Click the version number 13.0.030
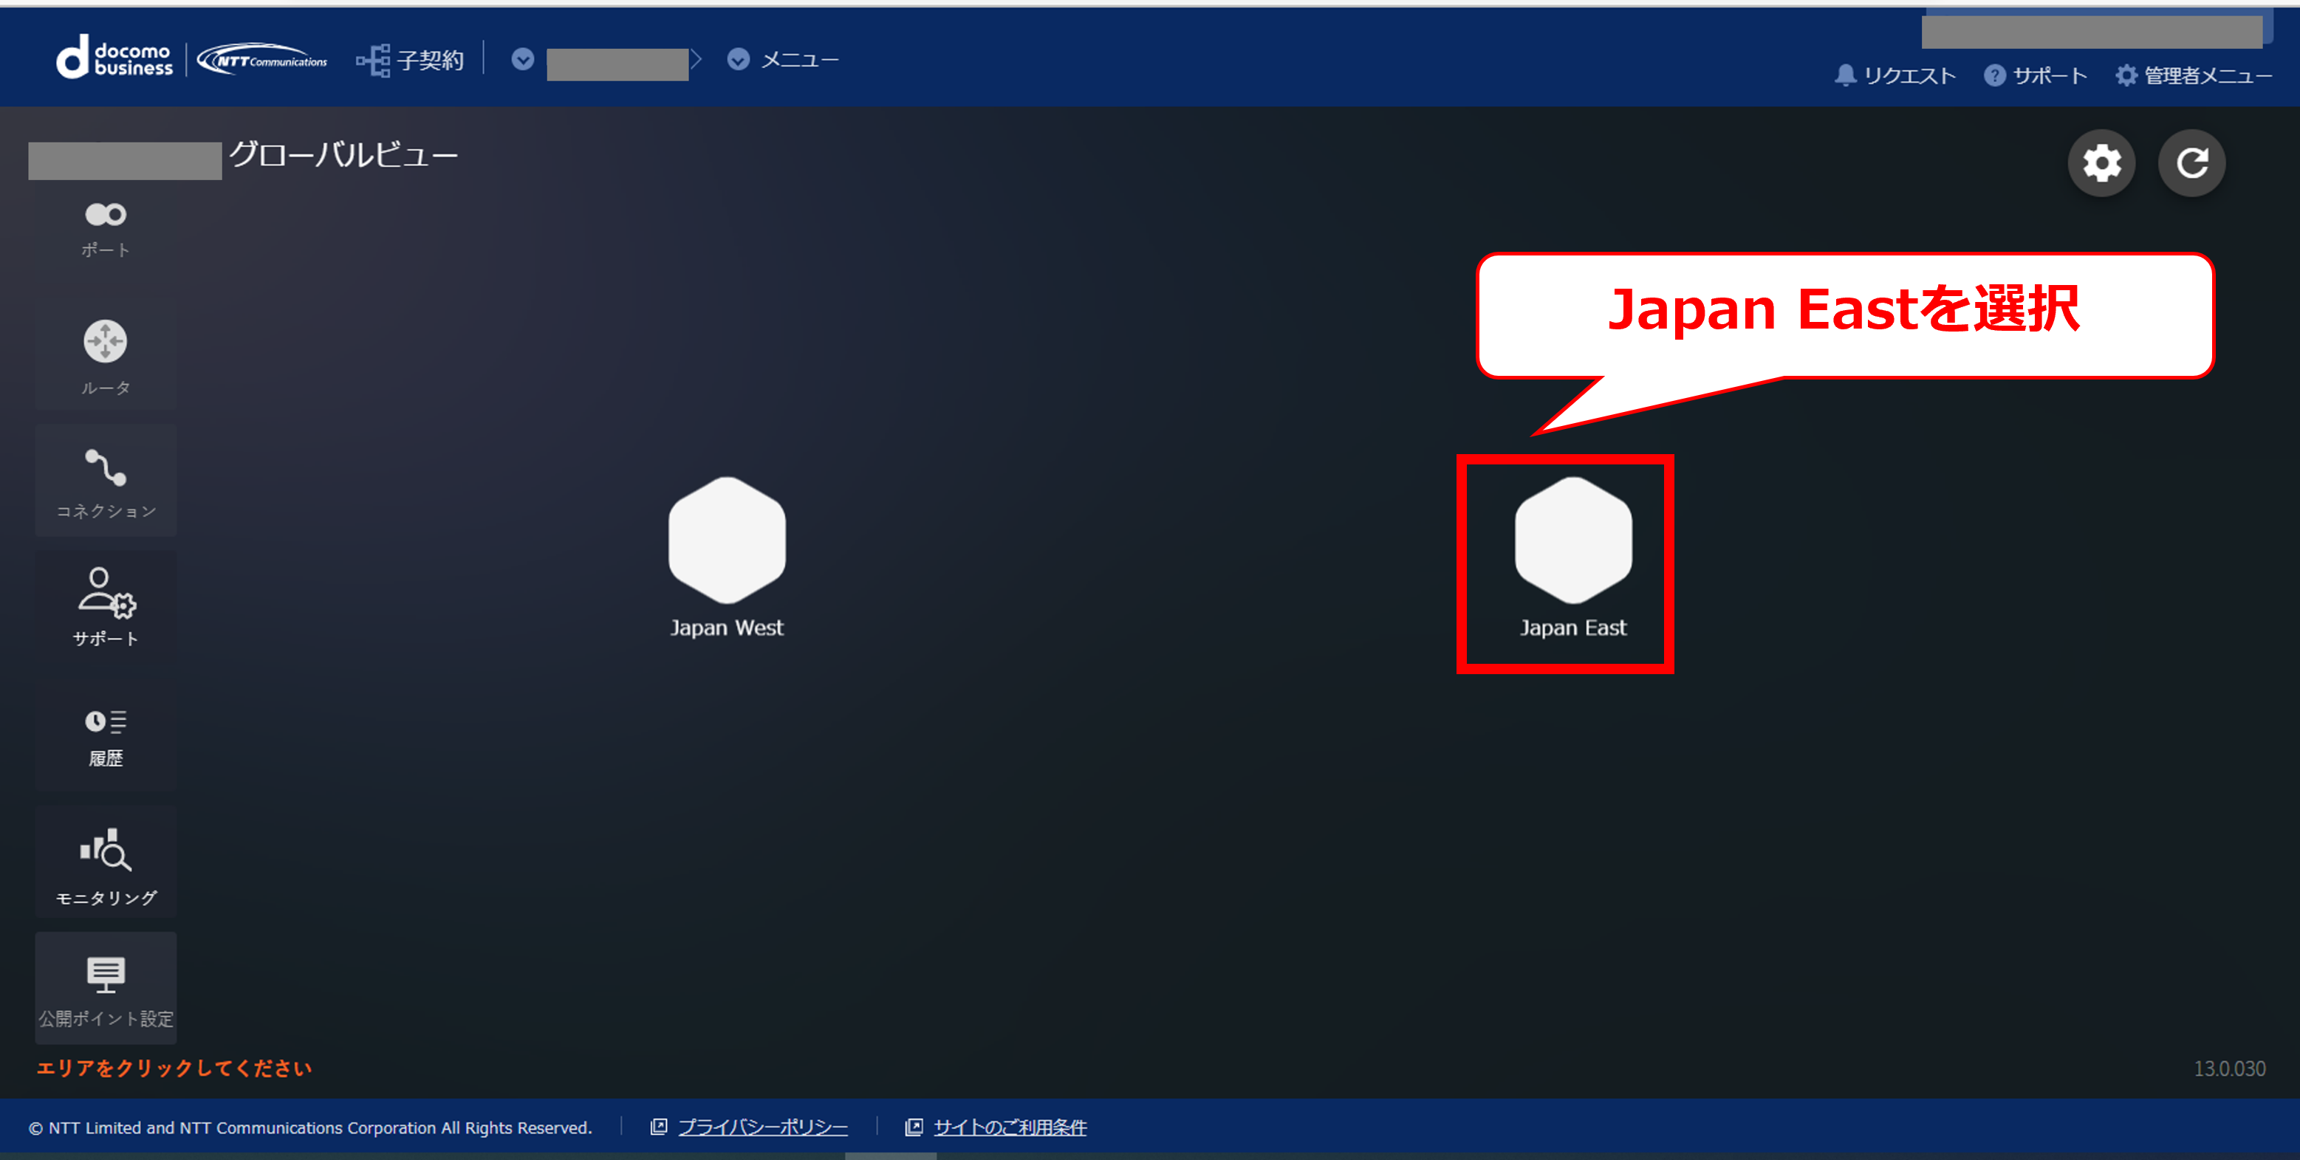The height and width of the screenshot is (1160, 2300). (2230, 1068)
